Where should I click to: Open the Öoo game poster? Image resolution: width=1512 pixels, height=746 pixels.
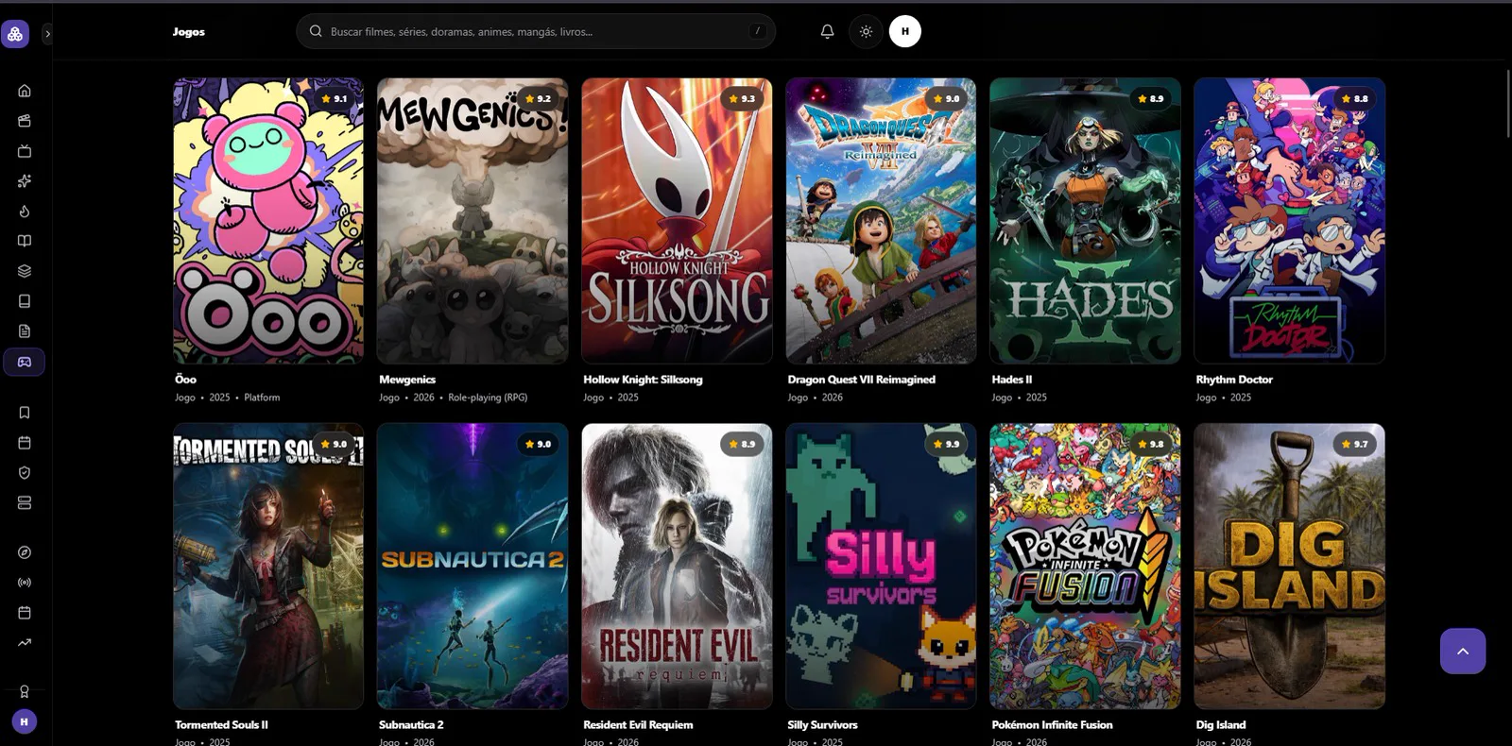pyautogui.click(x=268, y=221)
